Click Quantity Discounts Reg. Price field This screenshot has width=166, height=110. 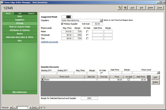pyautogui.click(x=80, y=73)
